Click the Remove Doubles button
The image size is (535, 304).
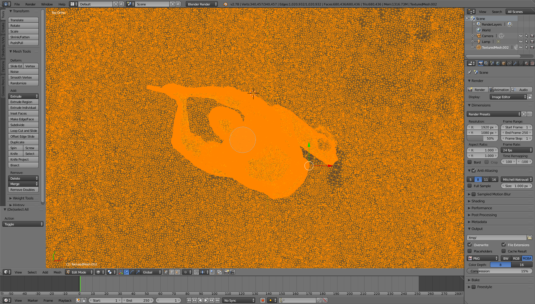click(x=23, y=189)
